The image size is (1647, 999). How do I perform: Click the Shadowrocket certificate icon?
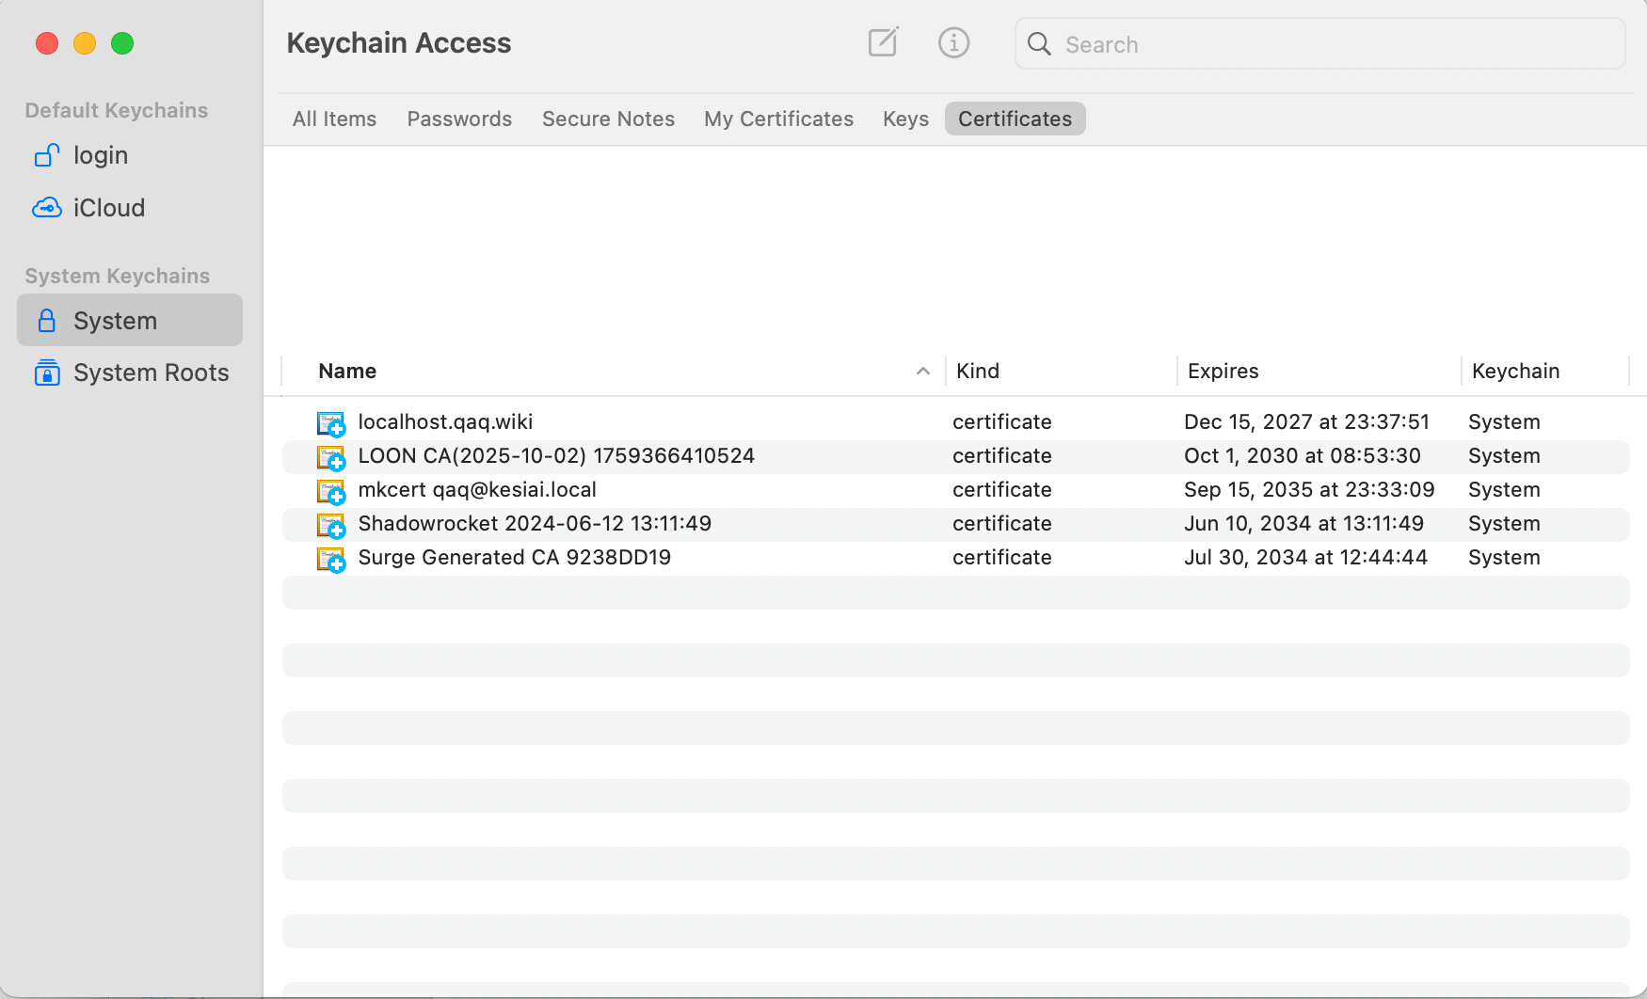[331, 525]
